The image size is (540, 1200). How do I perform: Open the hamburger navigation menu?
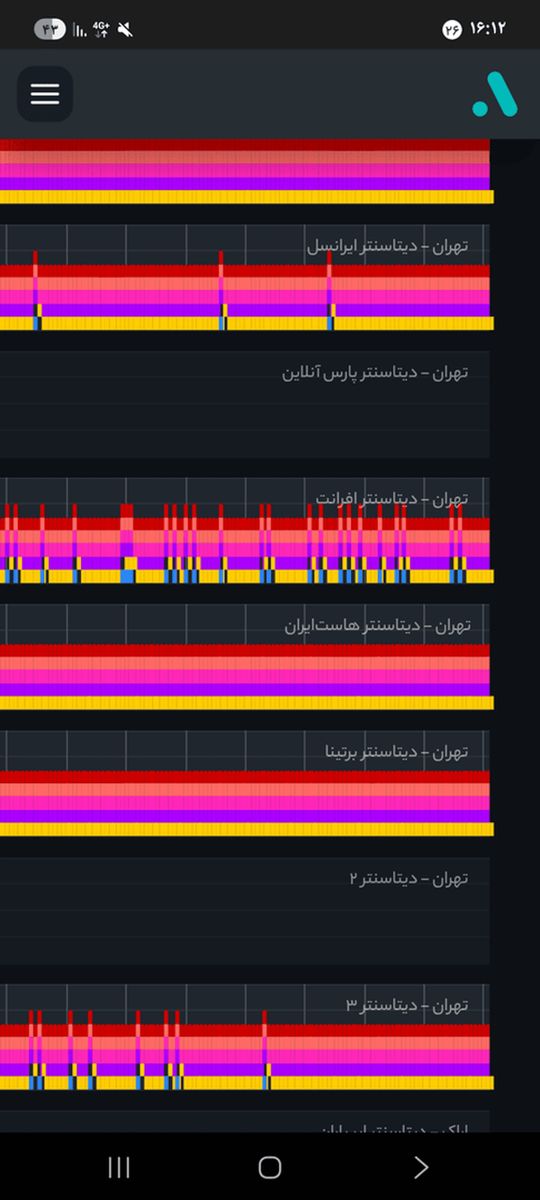coord(45,94)
